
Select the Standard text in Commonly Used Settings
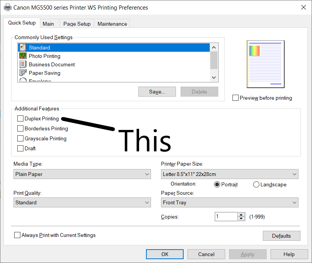(40, 48)
